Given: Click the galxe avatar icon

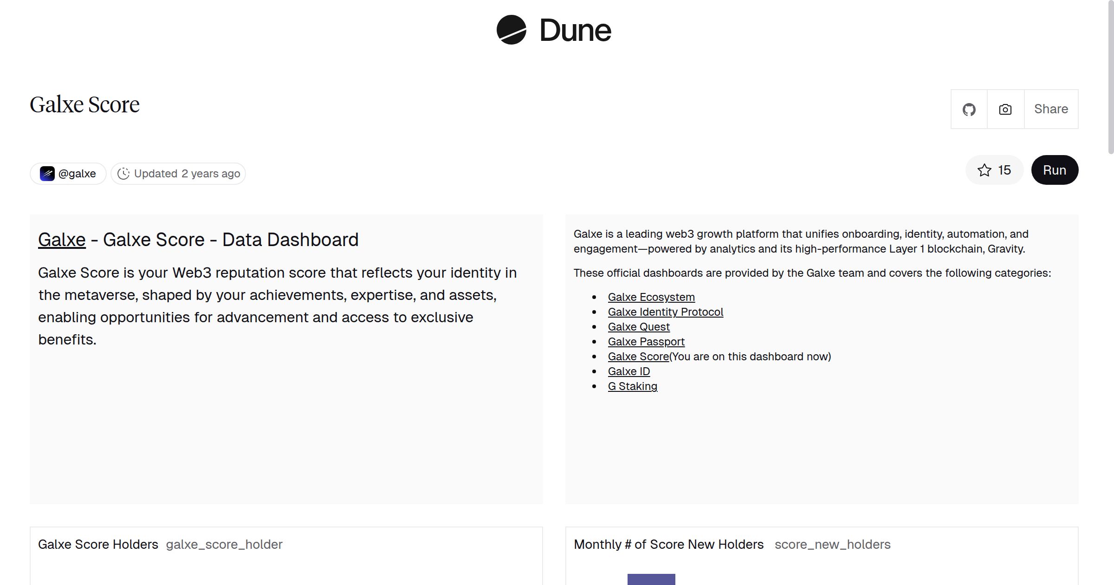Looking at the screenshot, I should tap(47, 174).
